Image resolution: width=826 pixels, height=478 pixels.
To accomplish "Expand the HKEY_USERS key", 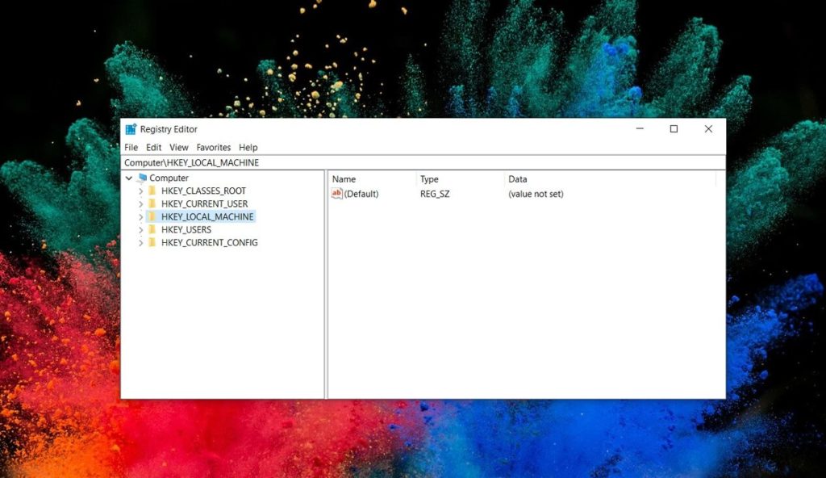I will point(140,229).
